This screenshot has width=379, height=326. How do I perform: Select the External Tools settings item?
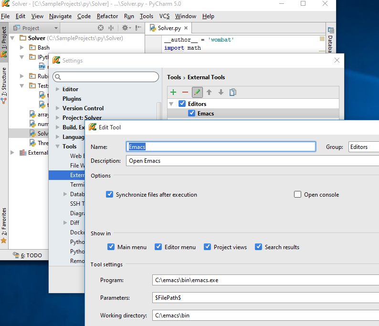click(x=67, y=175)
